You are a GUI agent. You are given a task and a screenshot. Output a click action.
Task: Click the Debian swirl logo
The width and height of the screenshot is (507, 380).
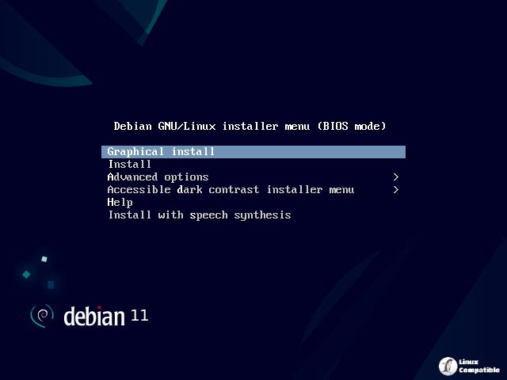point(42,315)
